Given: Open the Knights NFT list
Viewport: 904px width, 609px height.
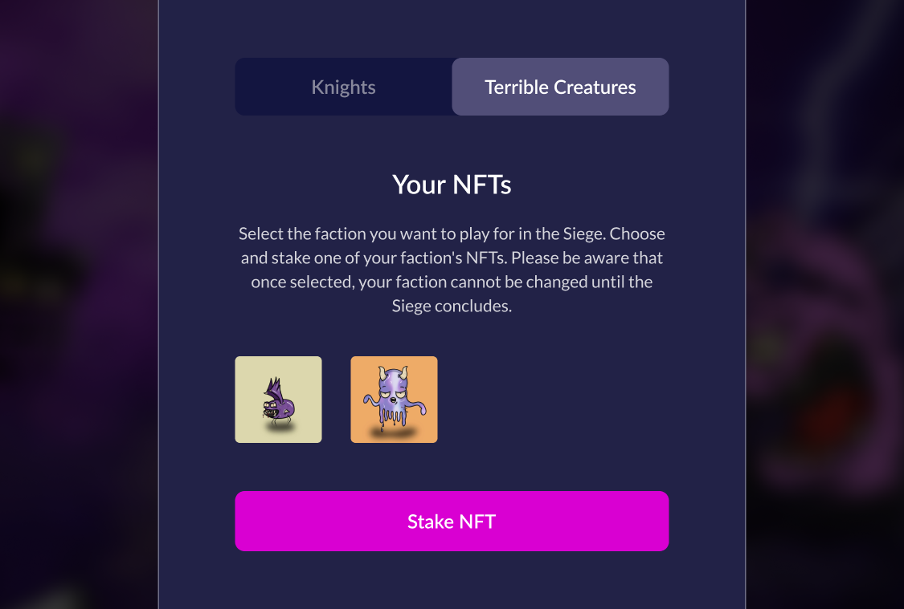Looking at the screenshot, I should pyautogui.click(x=343, y=87).
